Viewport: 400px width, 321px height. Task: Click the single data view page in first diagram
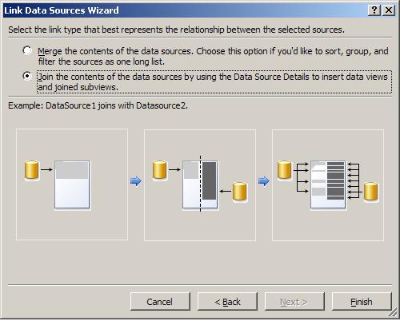coord(72,184)
